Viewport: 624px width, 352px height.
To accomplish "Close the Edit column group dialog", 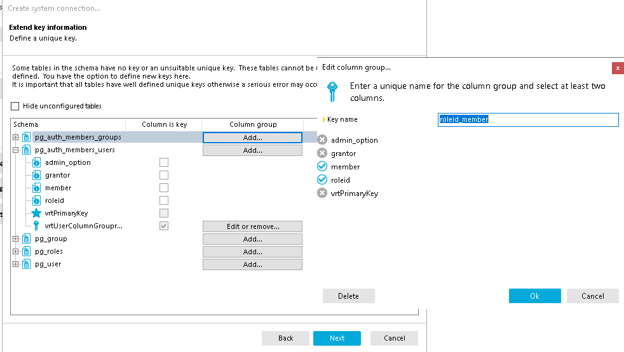I will 618,68.
